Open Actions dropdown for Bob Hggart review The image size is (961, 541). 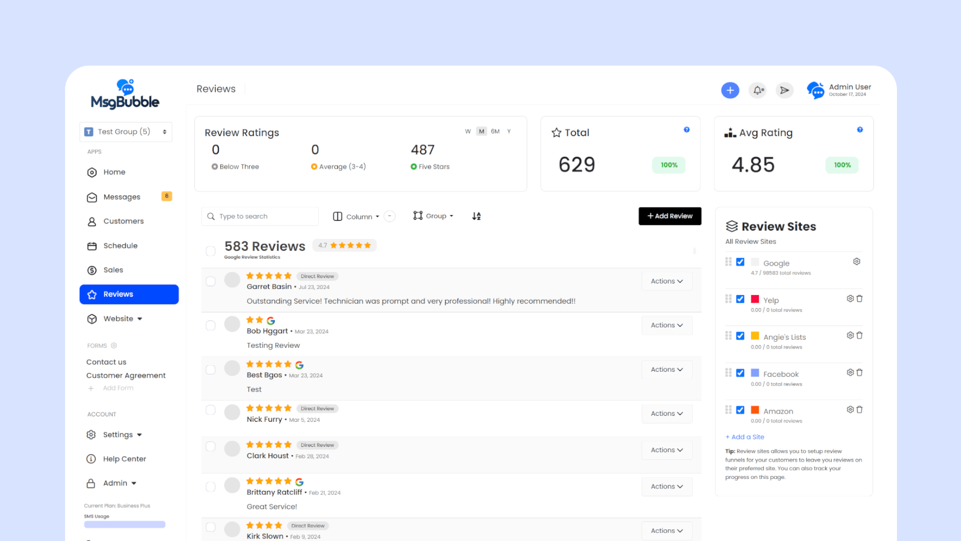click(x=667, y=325)
